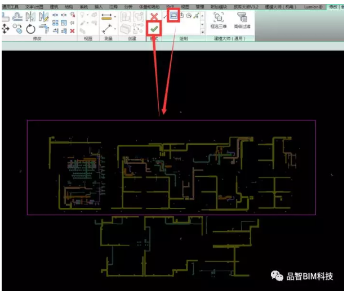This screenshot has width=347, height=294.
Task: Click the 建模大师（通用）panel title
Action: coord(230,39)
